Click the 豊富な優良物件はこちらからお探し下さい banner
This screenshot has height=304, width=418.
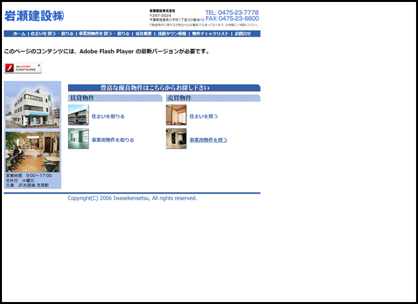pos(164,88)
